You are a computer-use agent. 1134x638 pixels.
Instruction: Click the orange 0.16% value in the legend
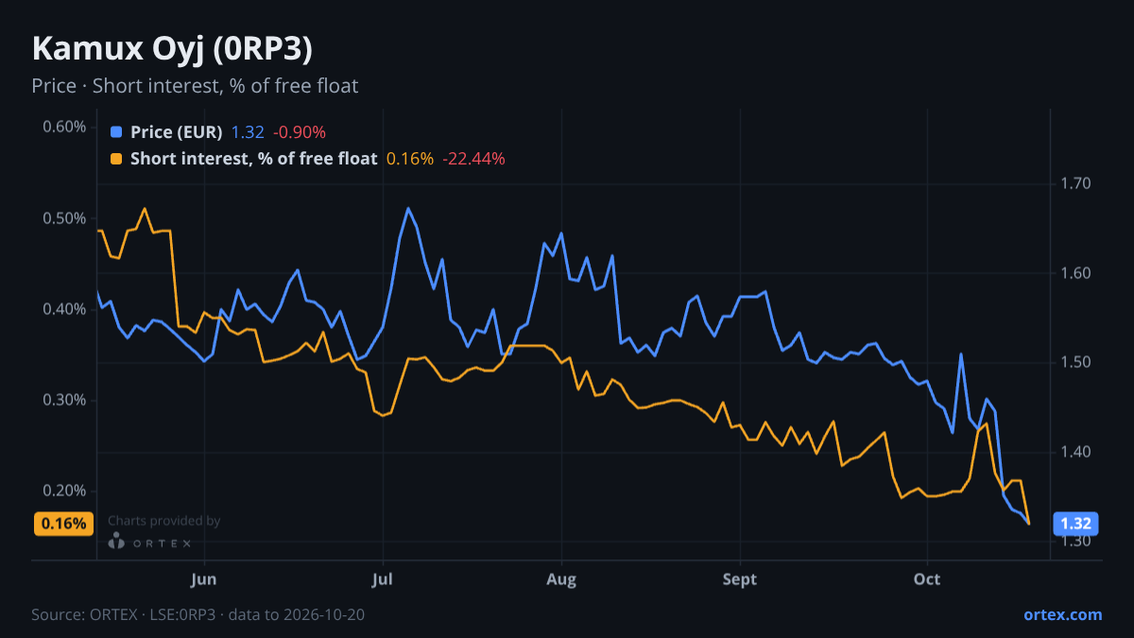pos(410,159)
